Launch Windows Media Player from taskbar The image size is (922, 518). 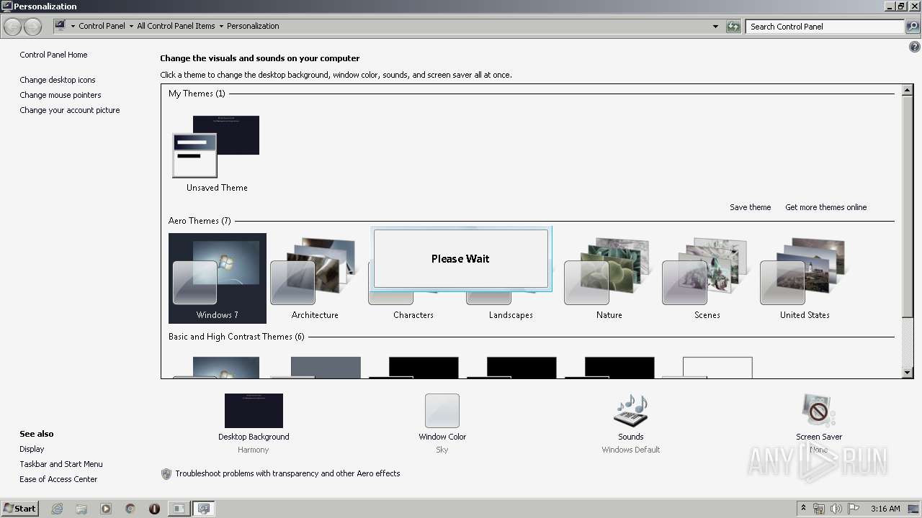(106, 509)
